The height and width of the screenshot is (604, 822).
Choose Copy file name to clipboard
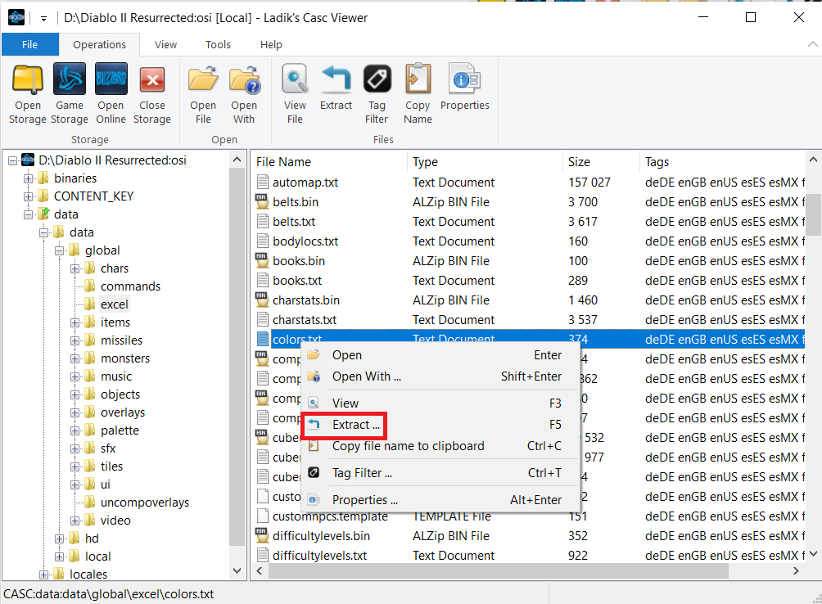coord(440,446)
